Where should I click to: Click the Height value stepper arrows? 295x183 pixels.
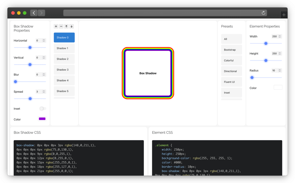[280, 54]
